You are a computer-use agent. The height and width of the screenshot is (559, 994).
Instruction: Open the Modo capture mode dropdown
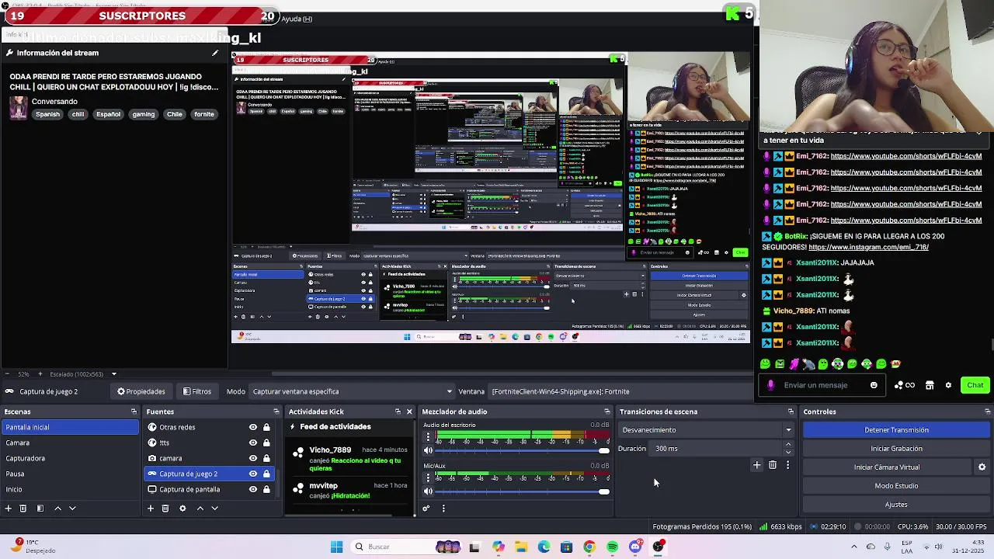click(353, 391)
